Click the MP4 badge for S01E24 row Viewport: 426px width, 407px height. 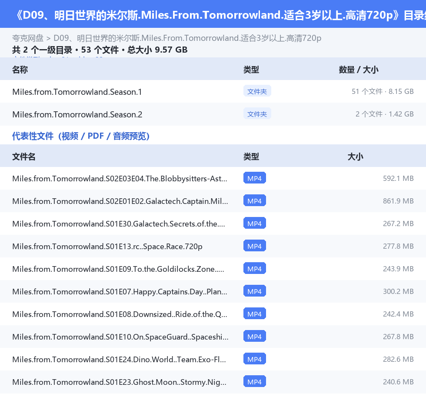(x=255, y=358)
